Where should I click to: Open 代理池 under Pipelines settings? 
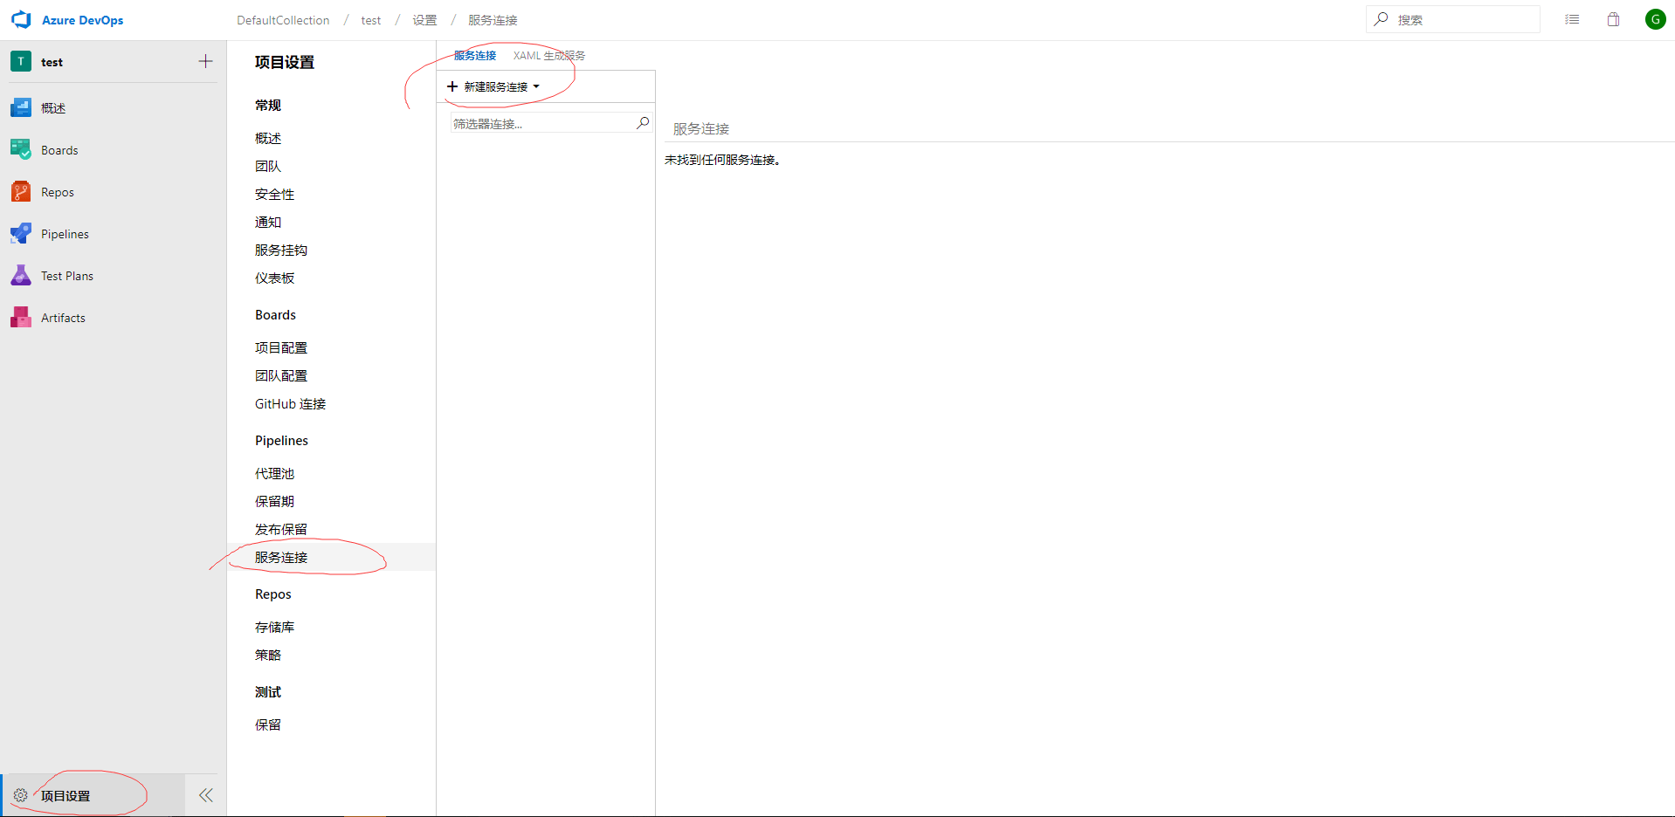click(x=274, y=473)
